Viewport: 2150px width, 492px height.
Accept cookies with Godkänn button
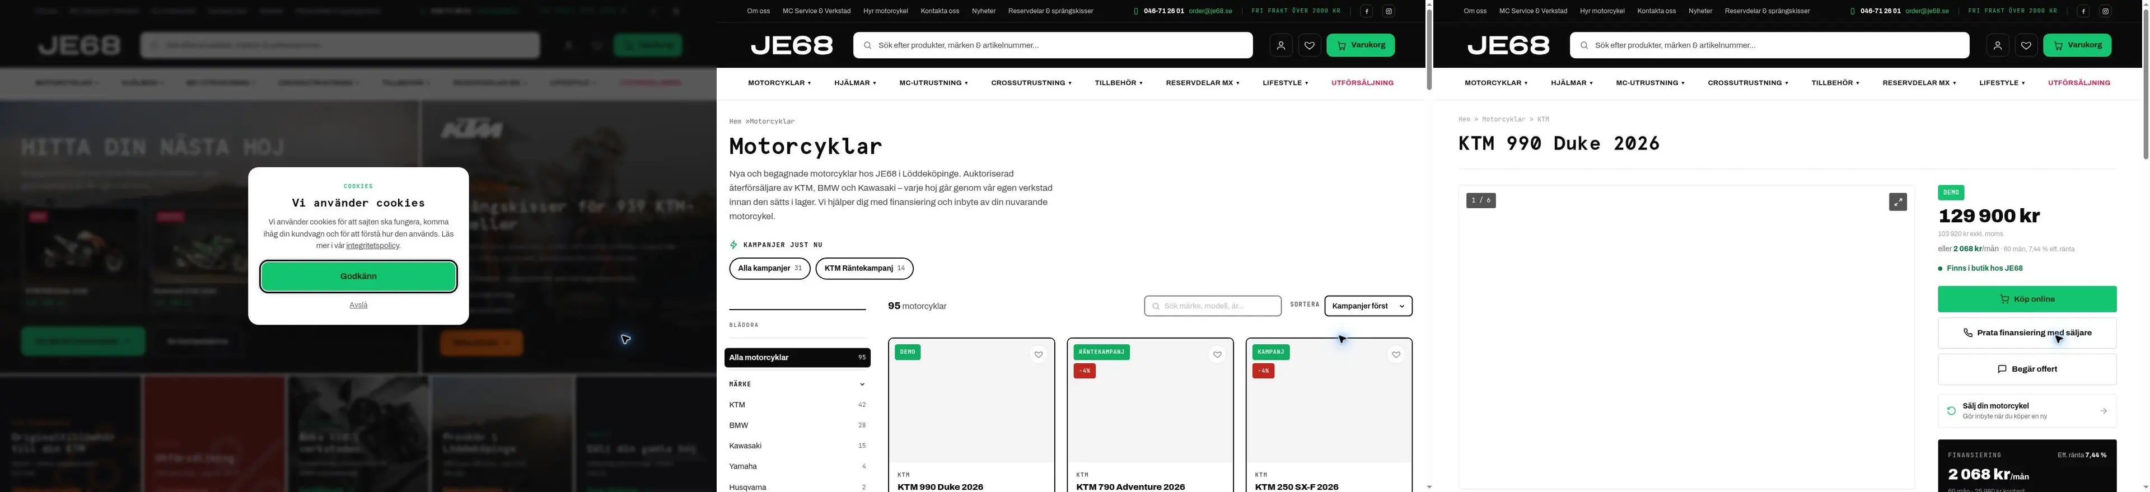point(358,277)
